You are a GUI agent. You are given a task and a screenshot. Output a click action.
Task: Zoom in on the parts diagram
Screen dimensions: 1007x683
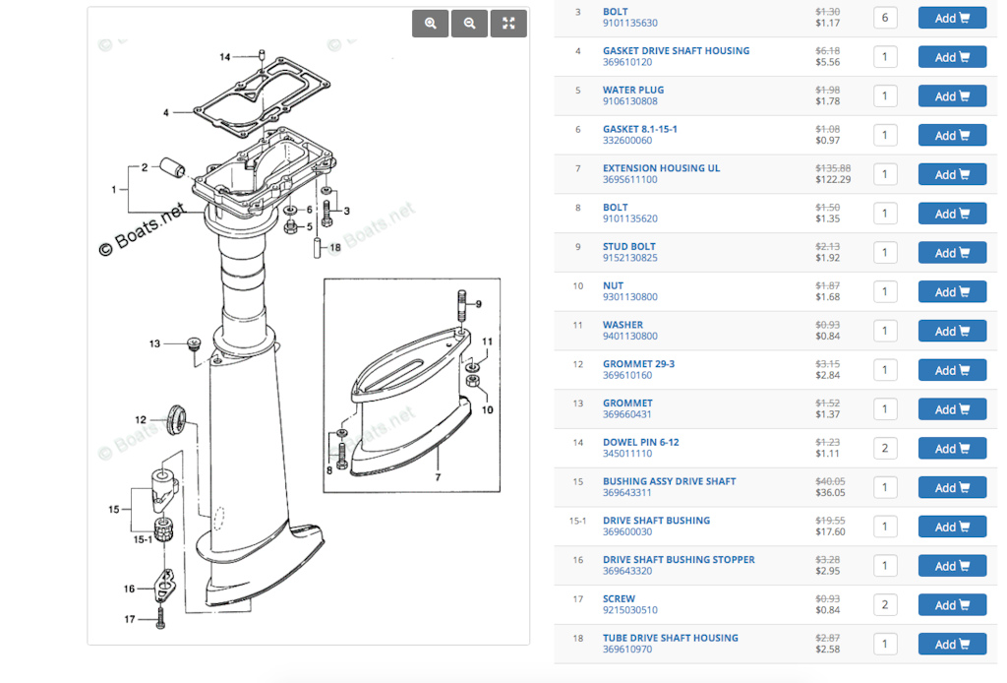430,24
